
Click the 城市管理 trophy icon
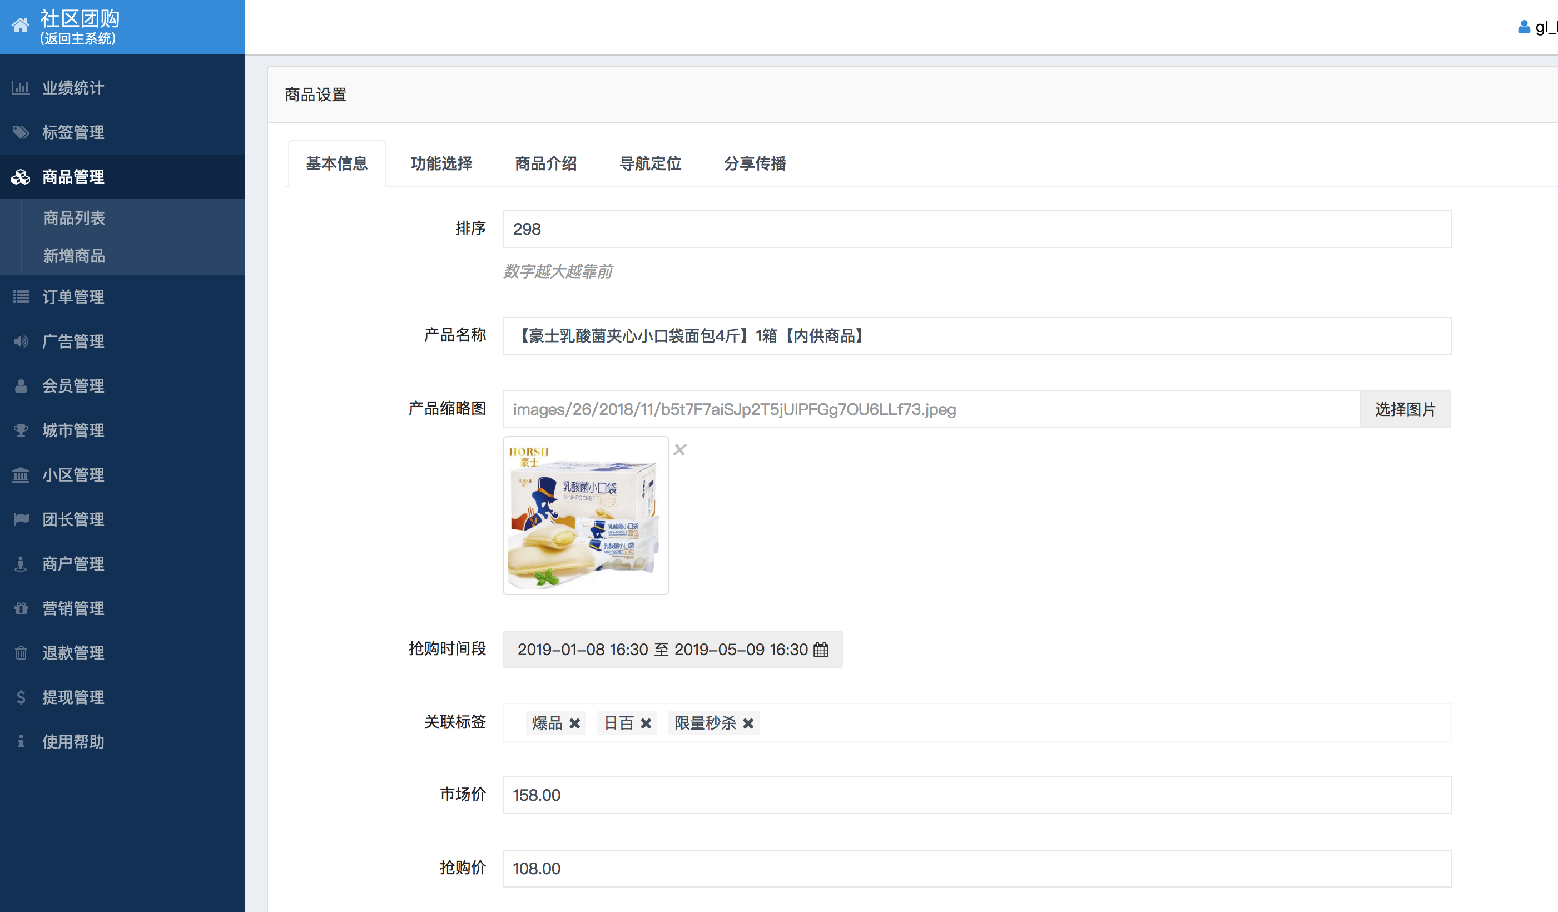click(21, 430)
